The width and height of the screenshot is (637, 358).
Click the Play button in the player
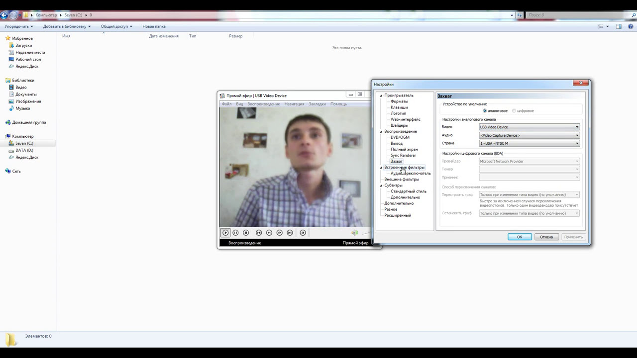(225, 233)
